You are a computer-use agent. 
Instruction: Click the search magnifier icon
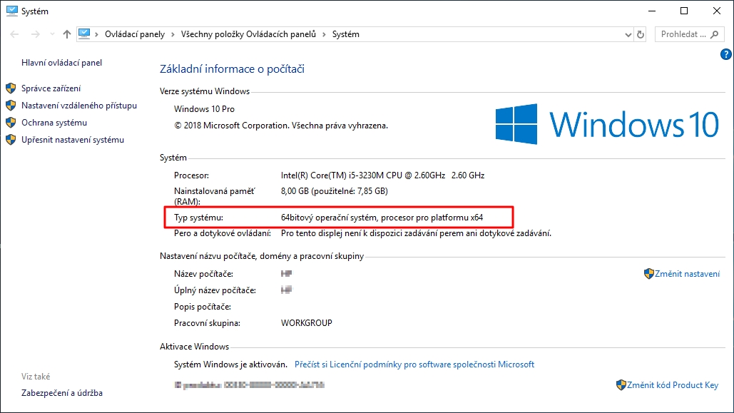tap(715, 34)
